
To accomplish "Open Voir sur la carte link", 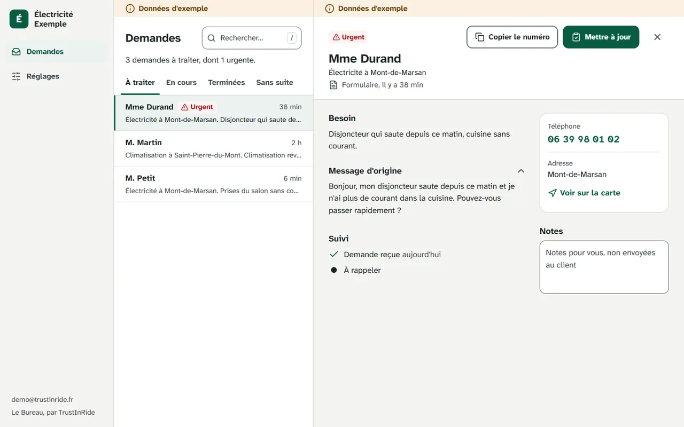I will 584,193.
